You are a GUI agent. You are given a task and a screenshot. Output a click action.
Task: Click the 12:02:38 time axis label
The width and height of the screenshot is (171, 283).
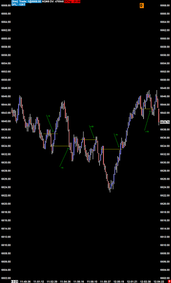pos(146,282)
